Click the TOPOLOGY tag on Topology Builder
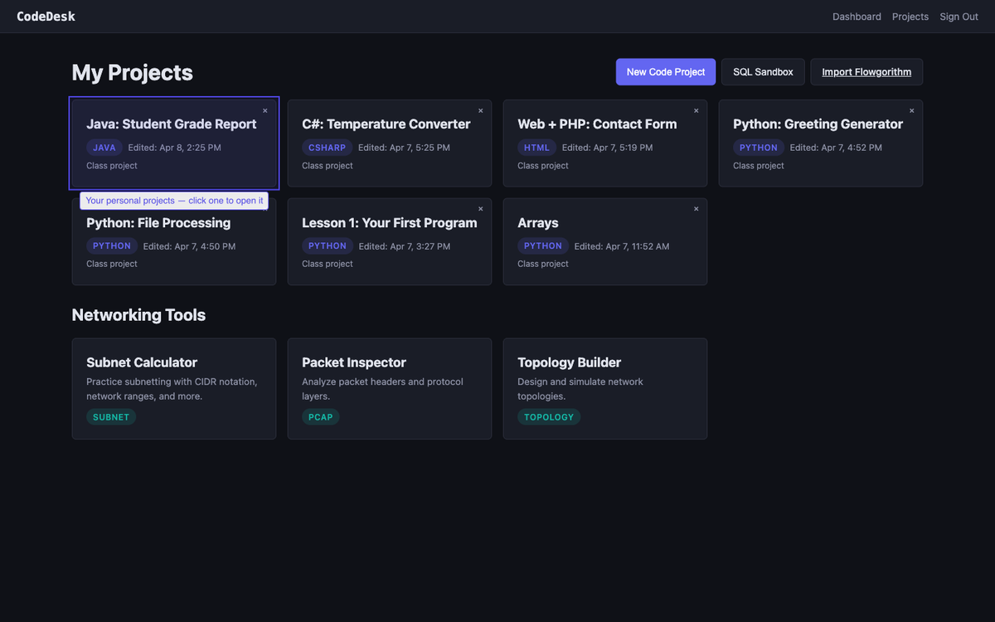This screenshot has width=995, height=622. (x=549, y=416)
